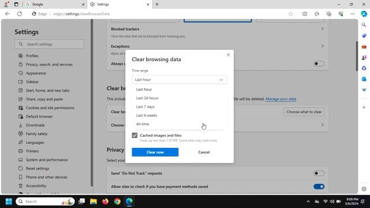Click the taskbar Search box
This screenshot has height=208, width=370.
45,202
